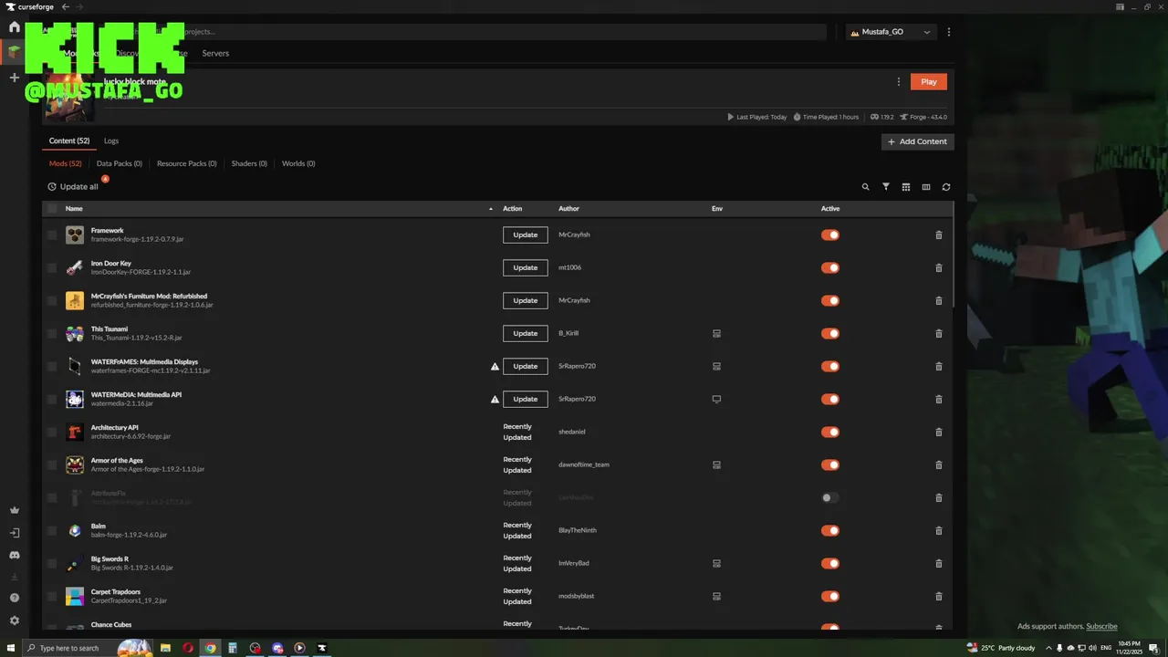Update the WATERFrAMES mod

pos(526,367)
